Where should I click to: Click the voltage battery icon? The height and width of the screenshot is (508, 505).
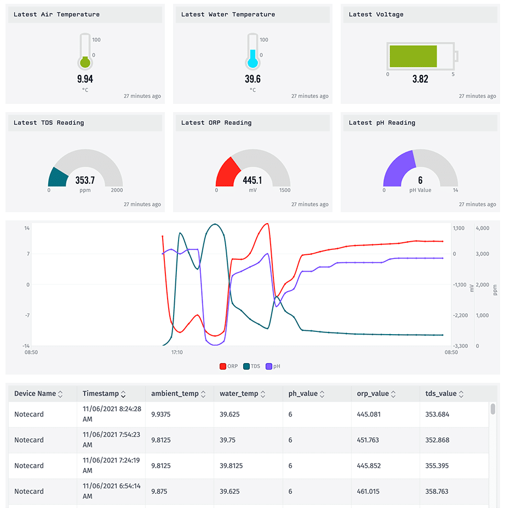[x=421, y=56]
